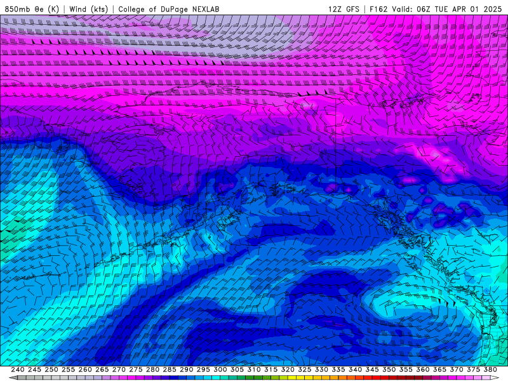Click the 355 value on the color scale

(406, 370)
